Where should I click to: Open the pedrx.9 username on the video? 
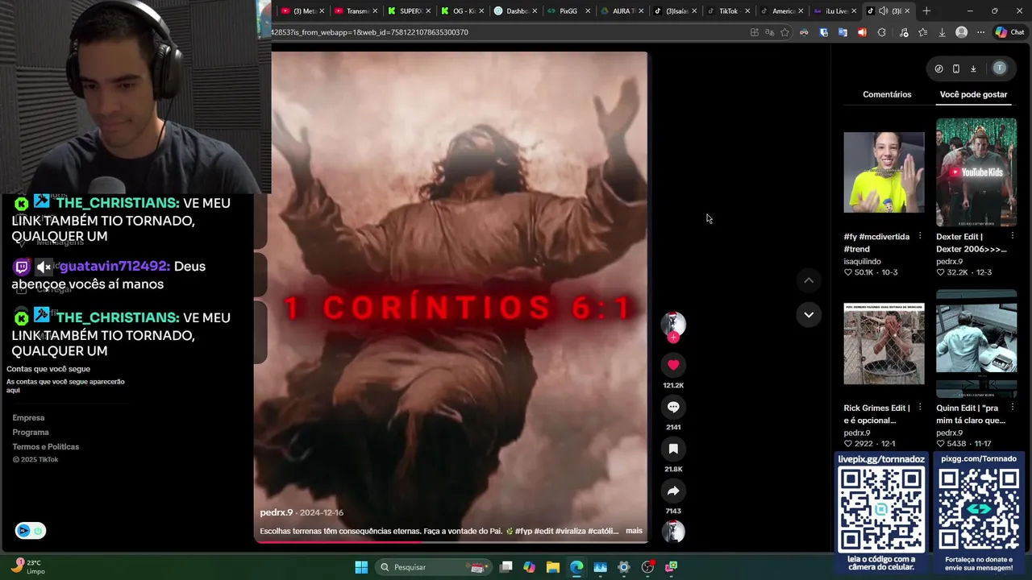pyautogui.click(x=277, y=512)
